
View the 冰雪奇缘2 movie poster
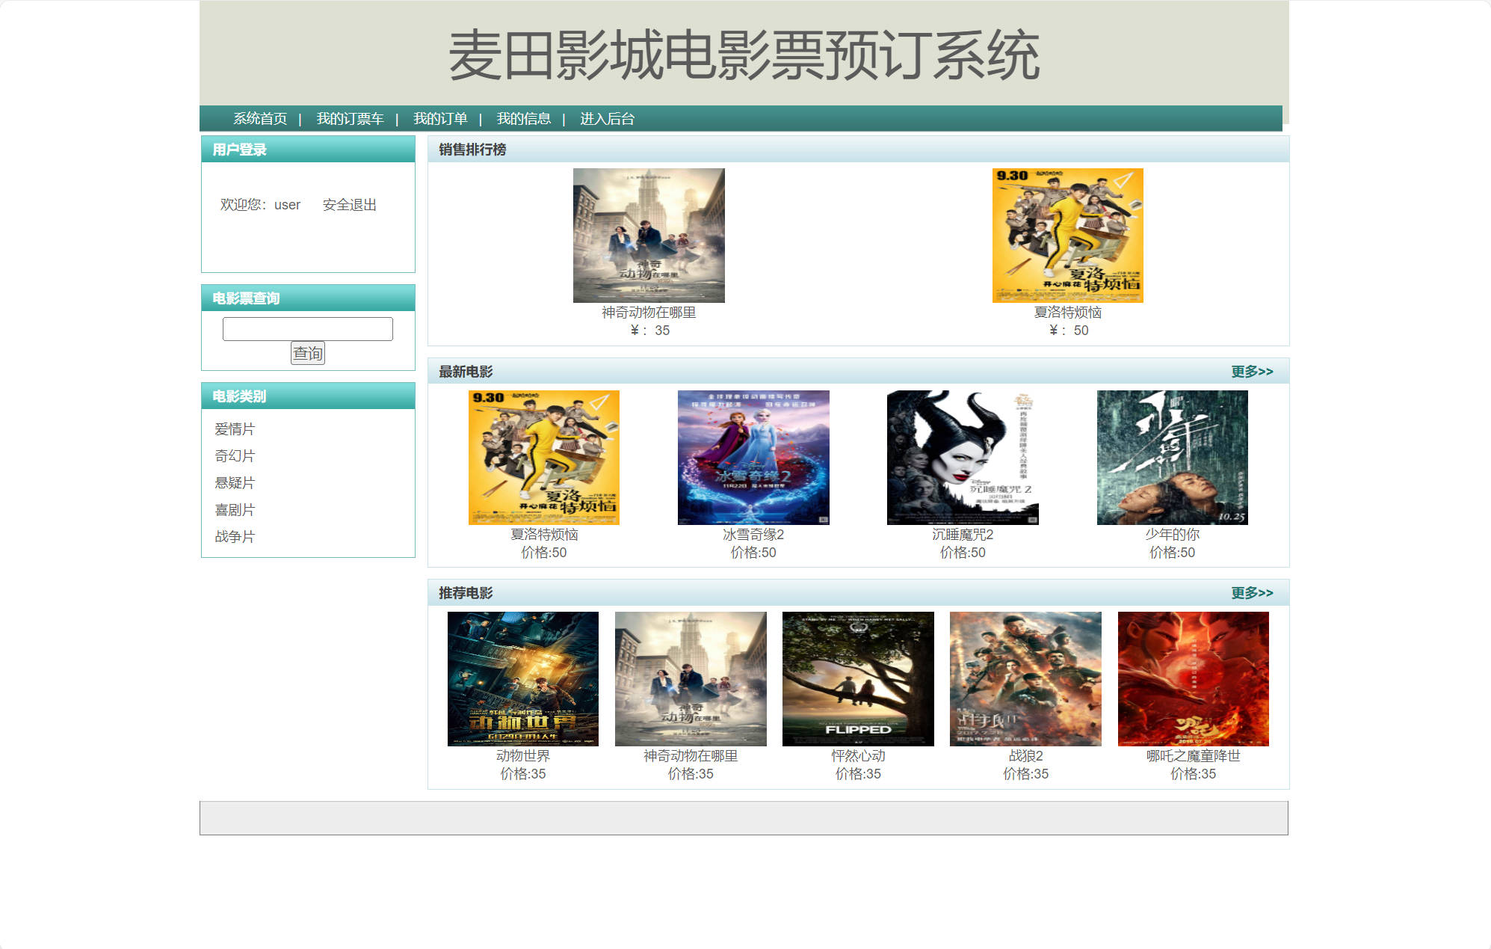click(753, 458)
